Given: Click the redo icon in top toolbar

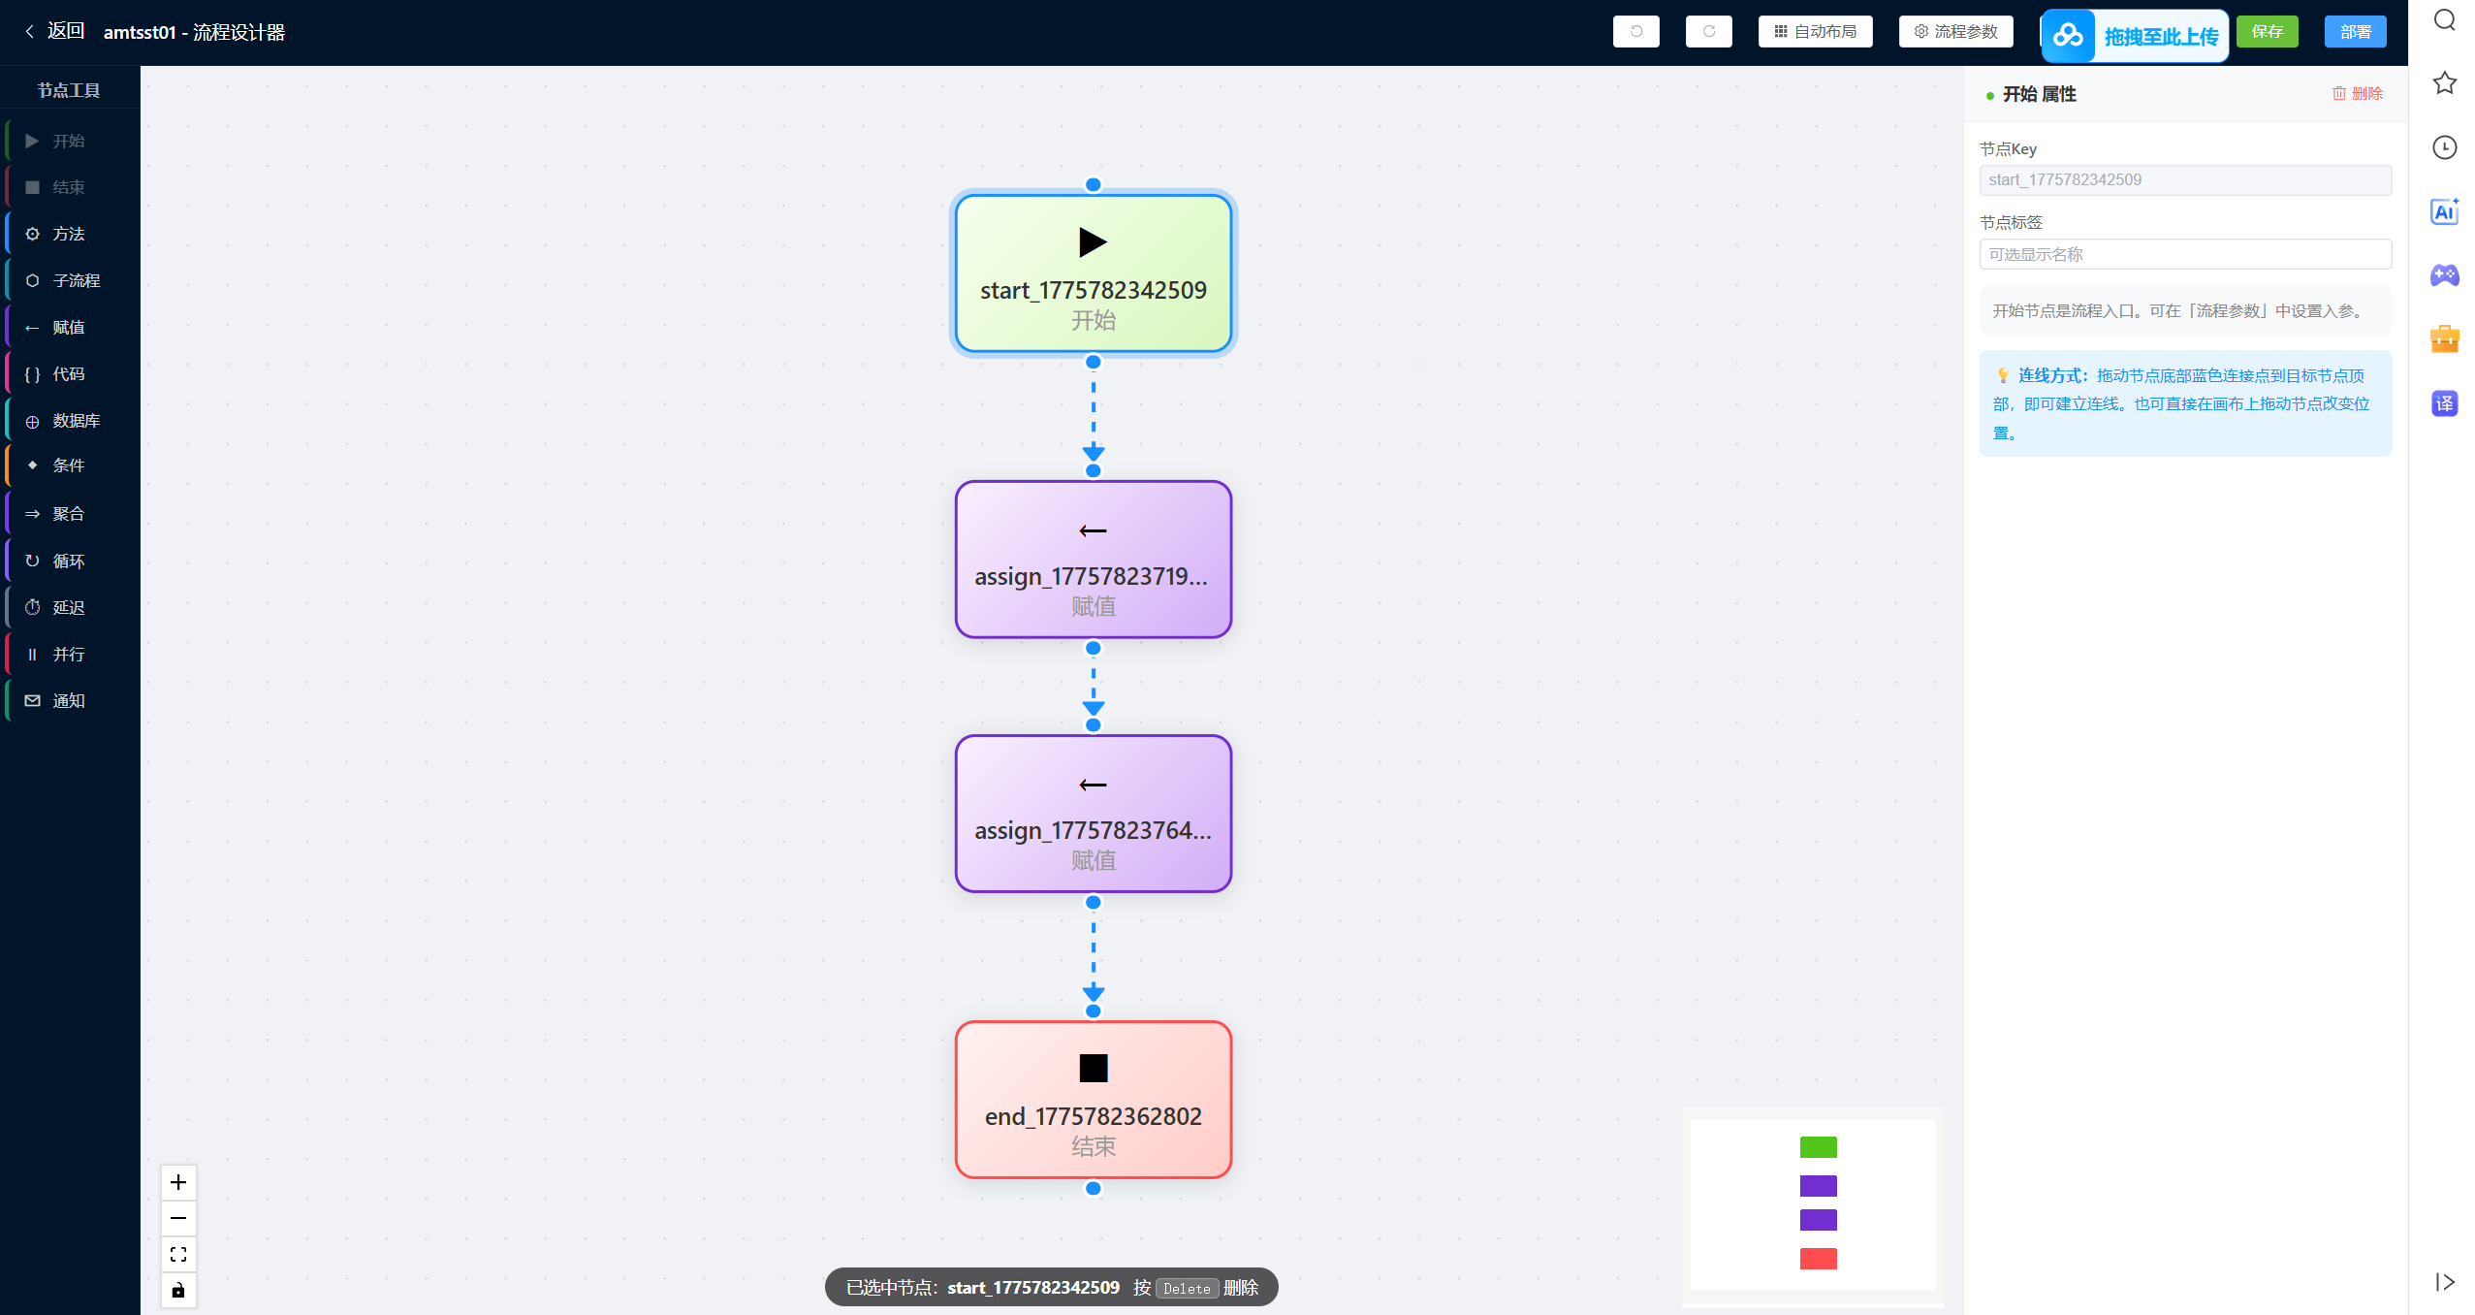Looking at the screenshot, I should click(1708, 32).
